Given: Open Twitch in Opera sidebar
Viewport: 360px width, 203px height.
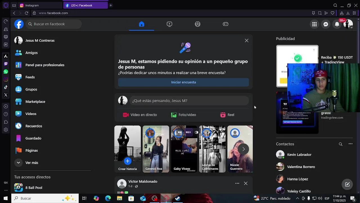Looking at the screenshot, I should coord(6,64).
